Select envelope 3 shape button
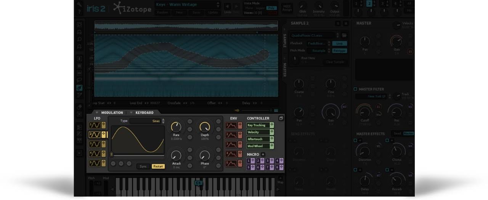The height and width of the screenshot is (200, 488). point(231,144)
